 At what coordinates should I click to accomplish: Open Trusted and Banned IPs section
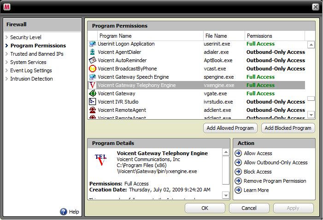click(x=37, y=54)
